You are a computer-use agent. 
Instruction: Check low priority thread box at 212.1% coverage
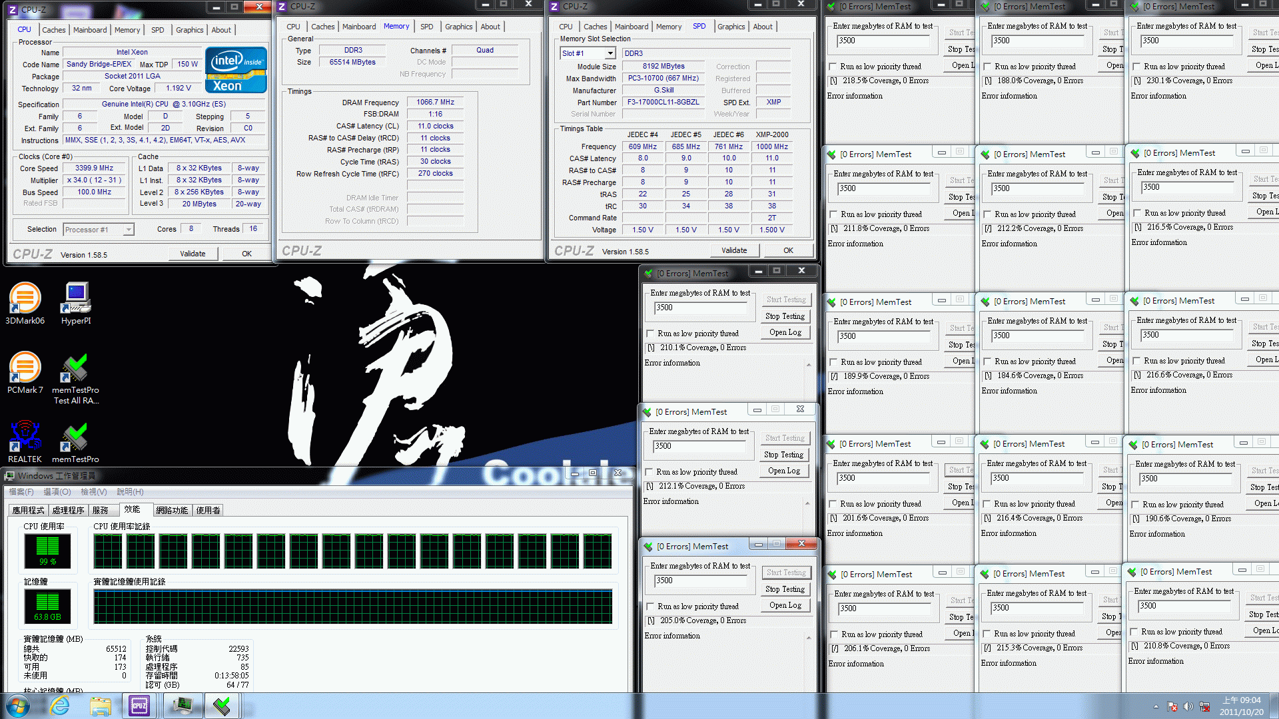649,472
